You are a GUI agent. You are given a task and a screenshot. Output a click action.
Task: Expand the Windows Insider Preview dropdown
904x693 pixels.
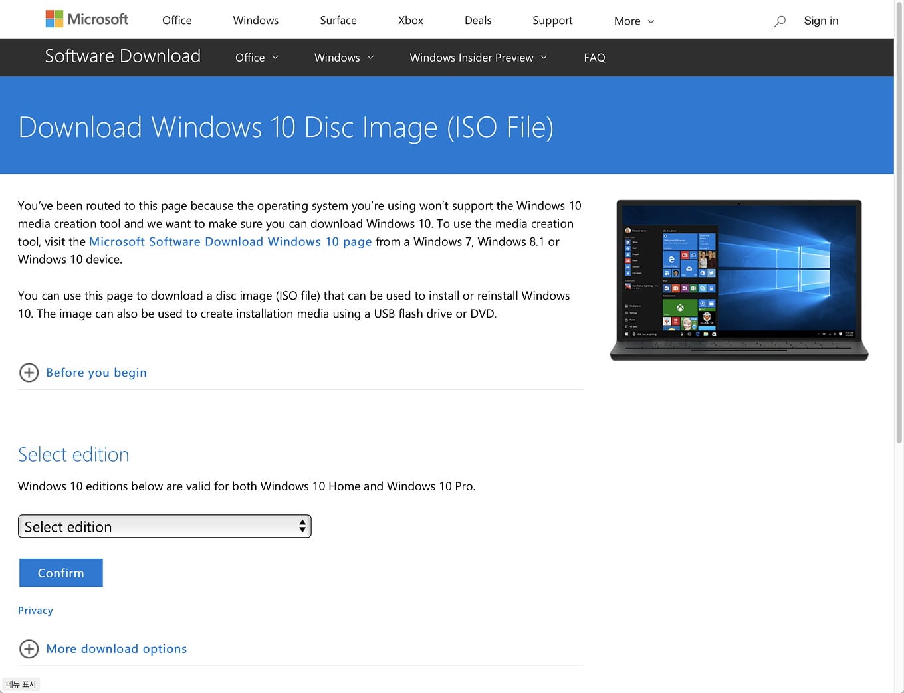pos(479,58)
